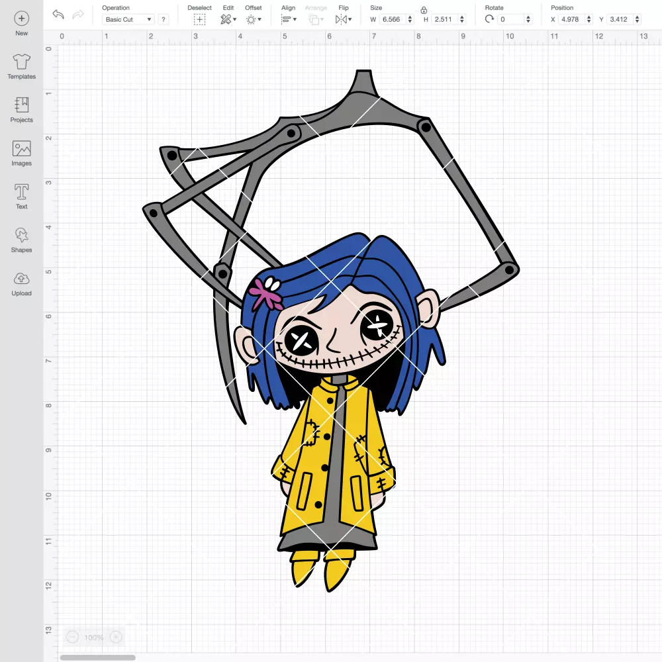Adjust the Width stepper arrows
The image size is (662, 662).
point(410,19)
